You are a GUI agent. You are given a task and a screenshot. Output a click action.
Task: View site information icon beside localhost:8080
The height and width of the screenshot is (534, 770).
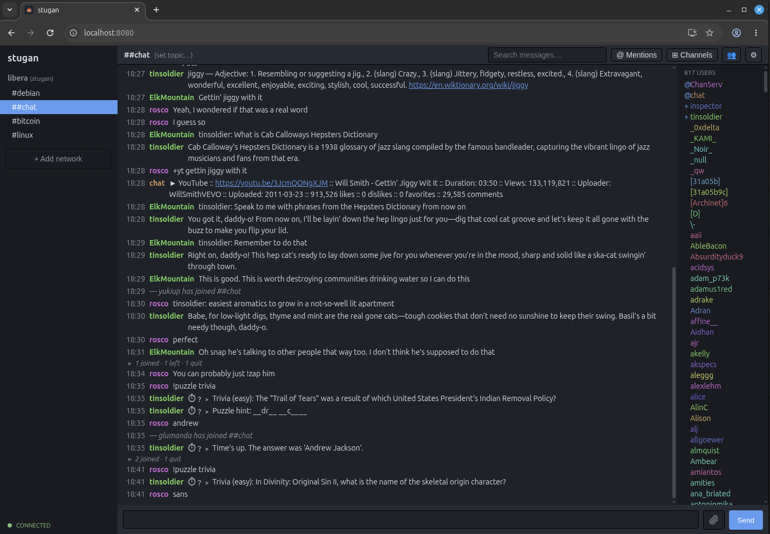coord(73,33)
